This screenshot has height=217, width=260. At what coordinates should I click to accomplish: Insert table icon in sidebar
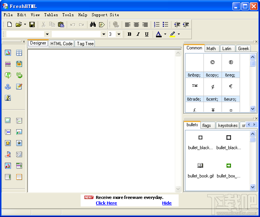19,53
